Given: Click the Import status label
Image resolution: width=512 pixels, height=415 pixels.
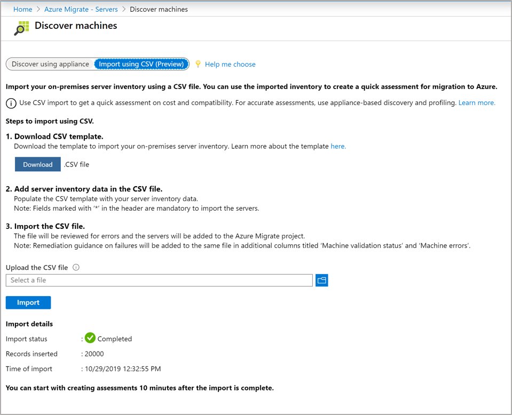Looking at the screenshot, I should pos(27,339).
